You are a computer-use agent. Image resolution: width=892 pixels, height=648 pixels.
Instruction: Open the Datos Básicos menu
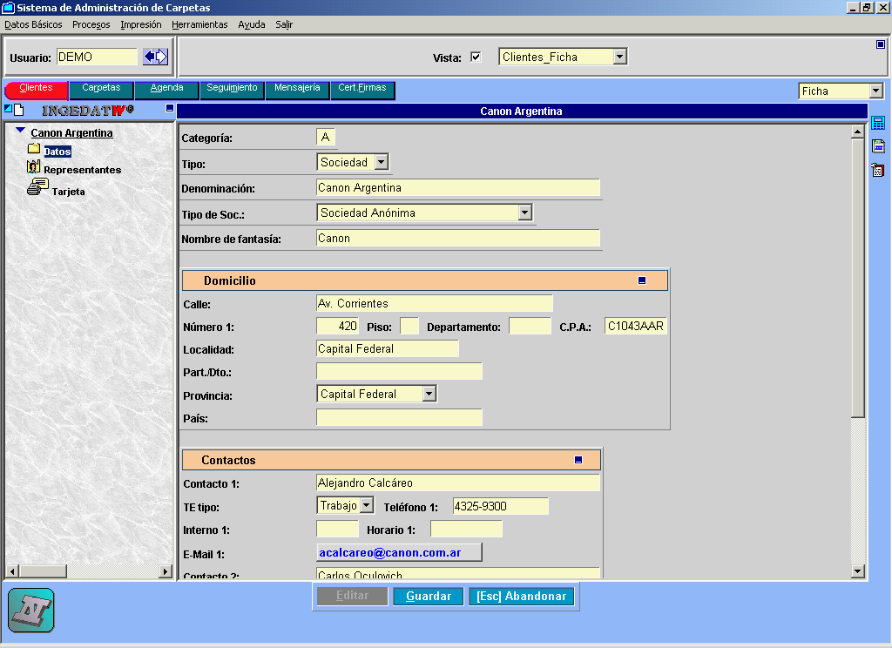pos(34,24)
